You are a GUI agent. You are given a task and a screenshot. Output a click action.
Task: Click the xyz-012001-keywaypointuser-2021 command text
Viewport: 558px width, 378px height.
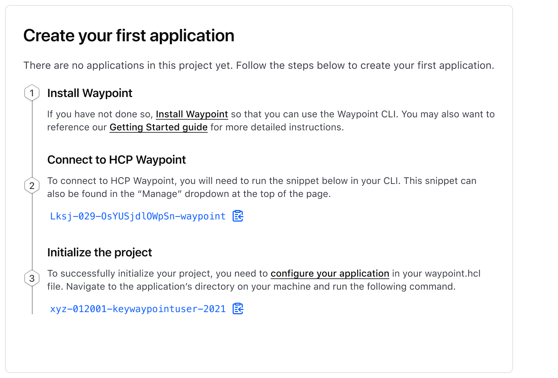[x=138, y=308]
